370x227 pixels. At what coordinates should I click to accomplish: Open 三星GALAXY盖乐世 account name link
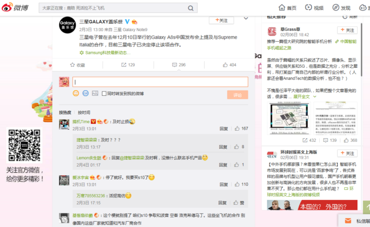(x=101, y=22)
